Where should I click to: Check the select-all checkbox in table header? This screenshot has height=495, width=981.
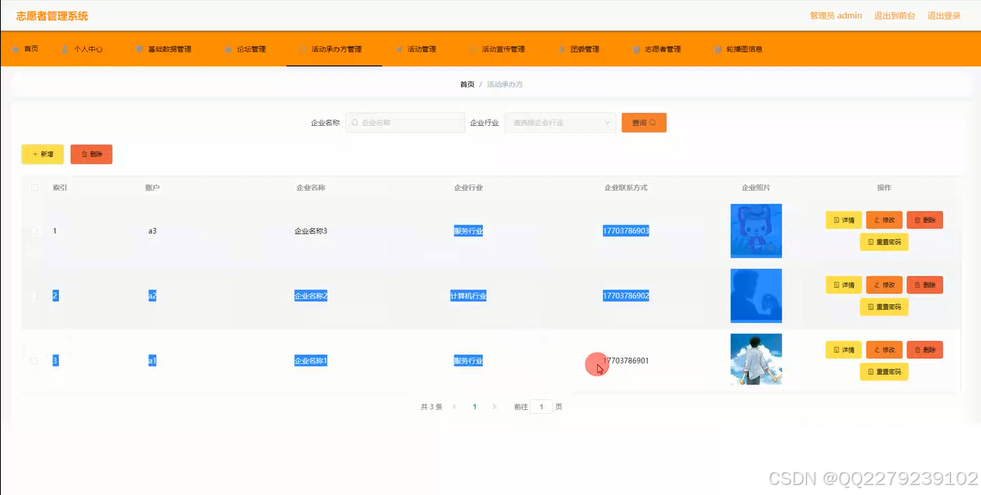(x=34, y=187)
